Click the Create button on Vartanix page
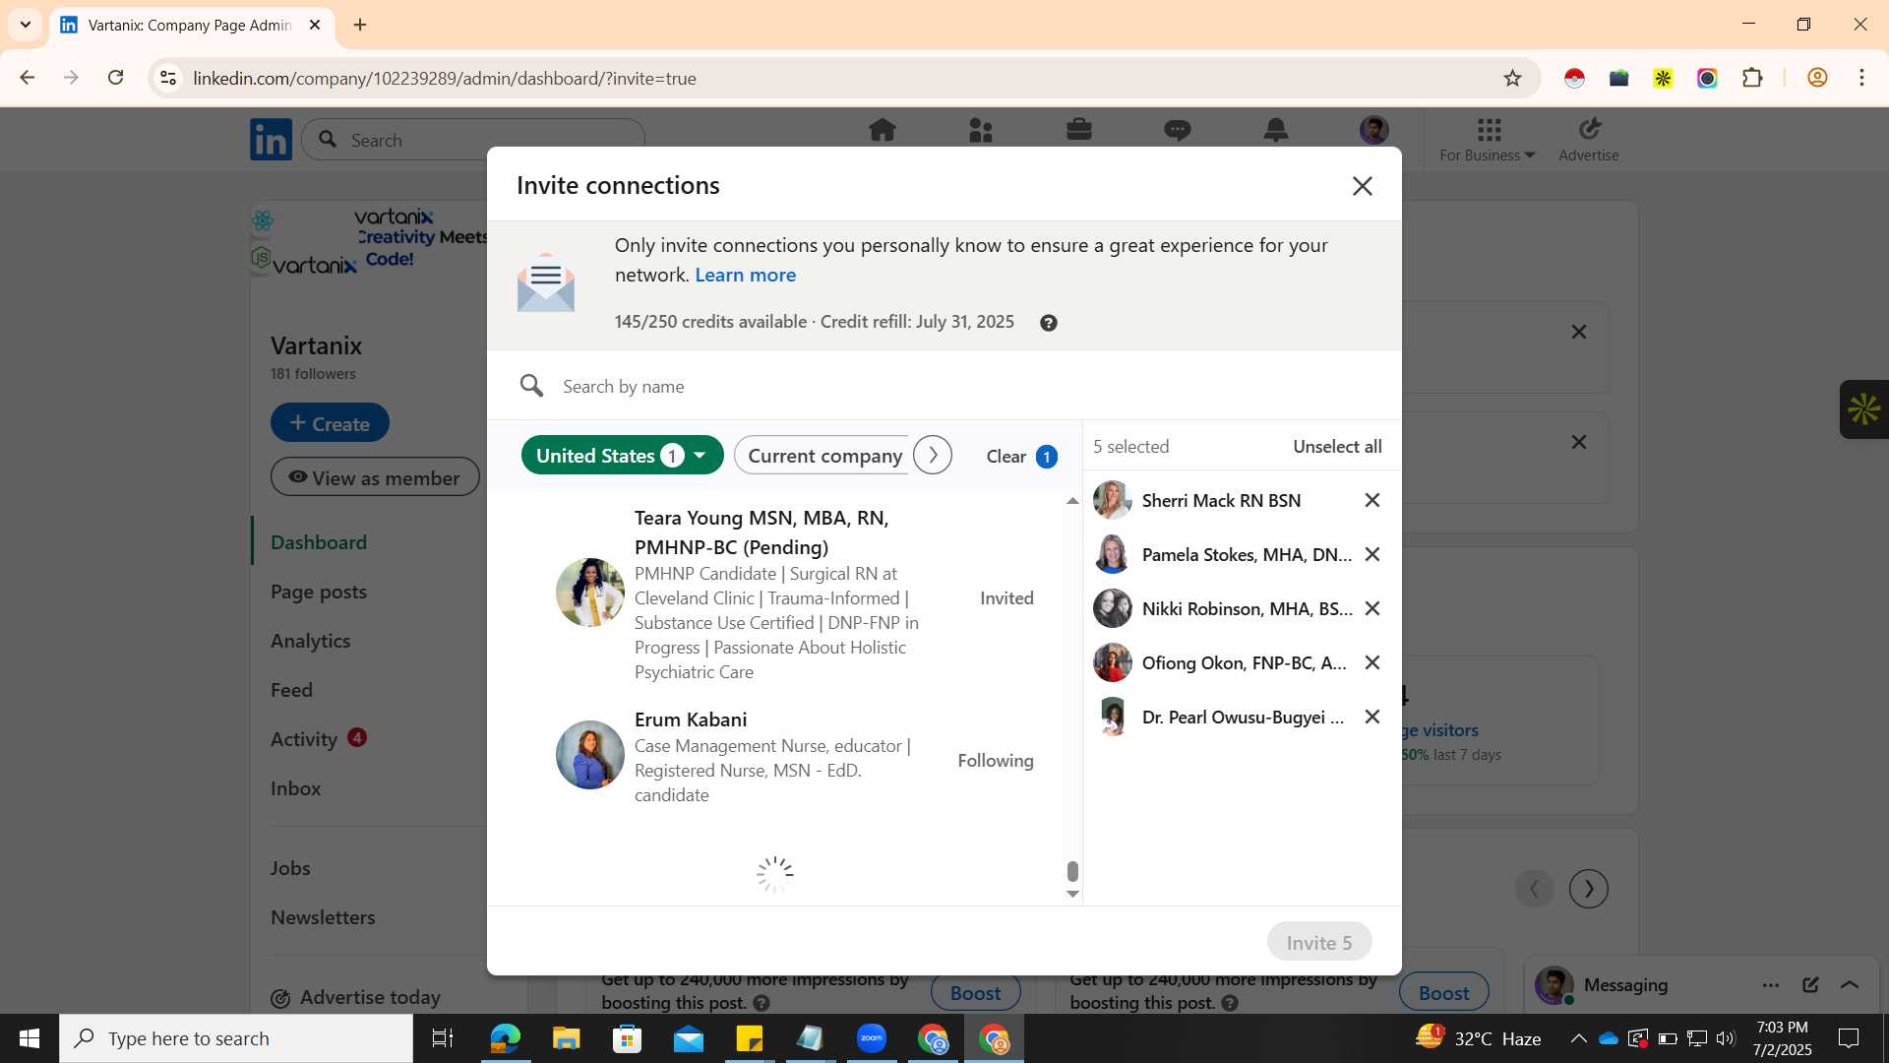1889x1063 pixels. tap(330, 423)
